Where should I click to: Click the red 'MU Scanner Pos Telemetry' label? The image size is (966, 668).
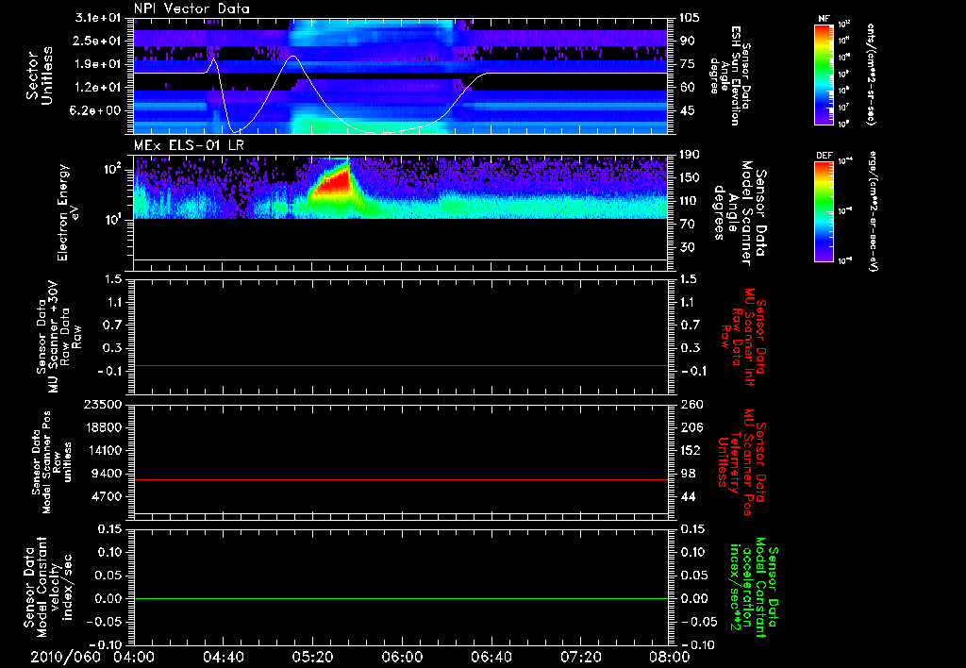click(x=741, y=462)
